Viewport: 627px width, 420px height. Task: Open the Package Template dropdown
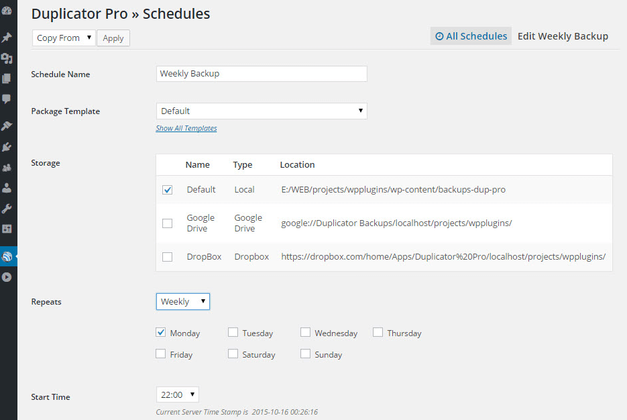click(262, 111)
